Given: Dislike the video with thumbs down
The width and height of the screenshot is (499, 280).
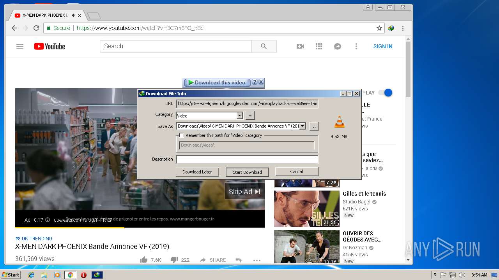Looking at the screenshot, I should 174,260.
